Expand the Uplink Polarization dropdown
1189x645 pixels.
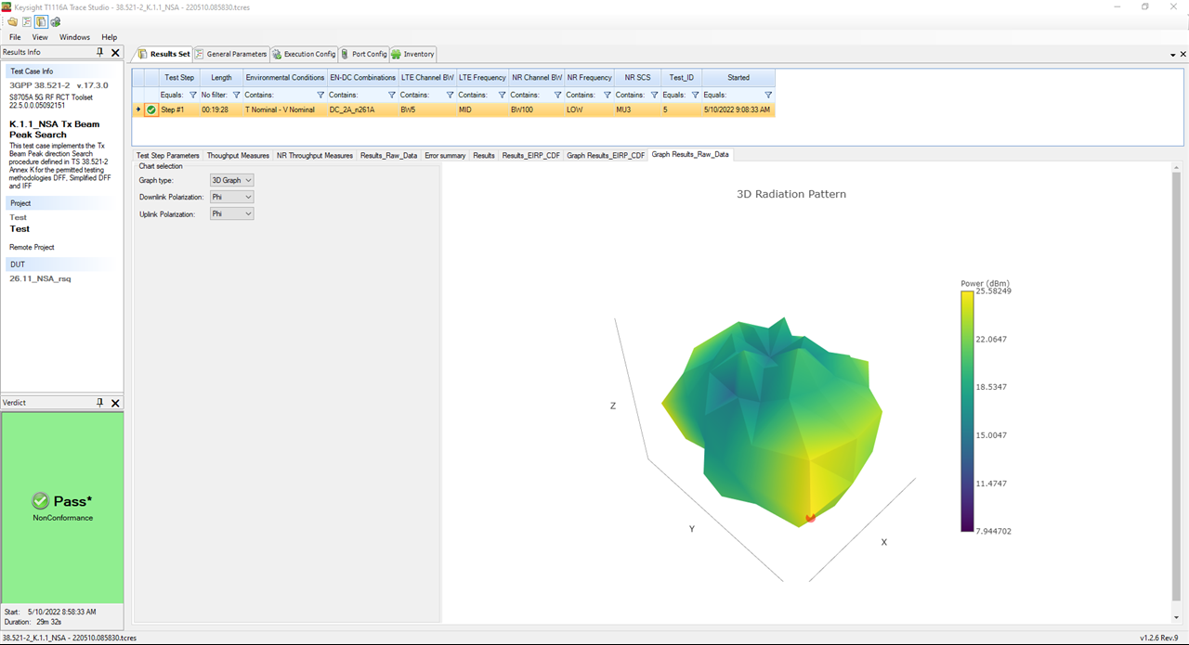click(231, 213)
